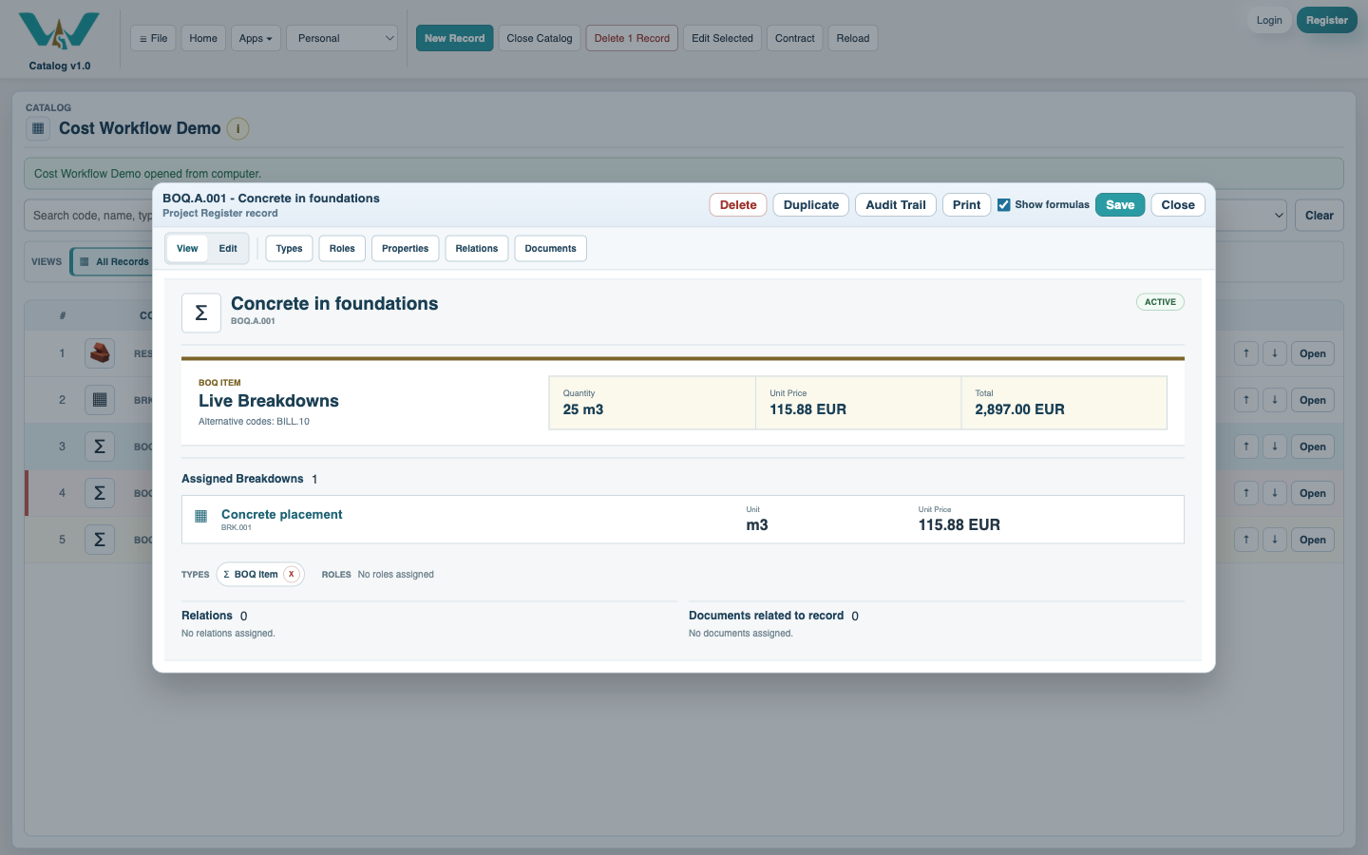Duplicate the record
This screenshot has width=1368, height=855.
pyautogui.click(x=811, y=205)
